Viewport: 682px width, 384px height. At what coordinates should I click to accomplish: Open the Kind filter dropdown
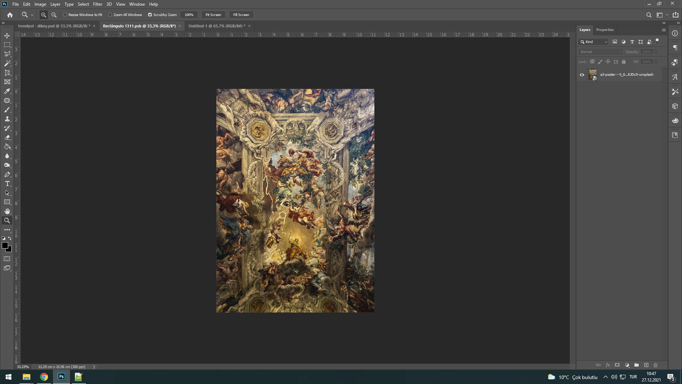[x=594, y=42]
